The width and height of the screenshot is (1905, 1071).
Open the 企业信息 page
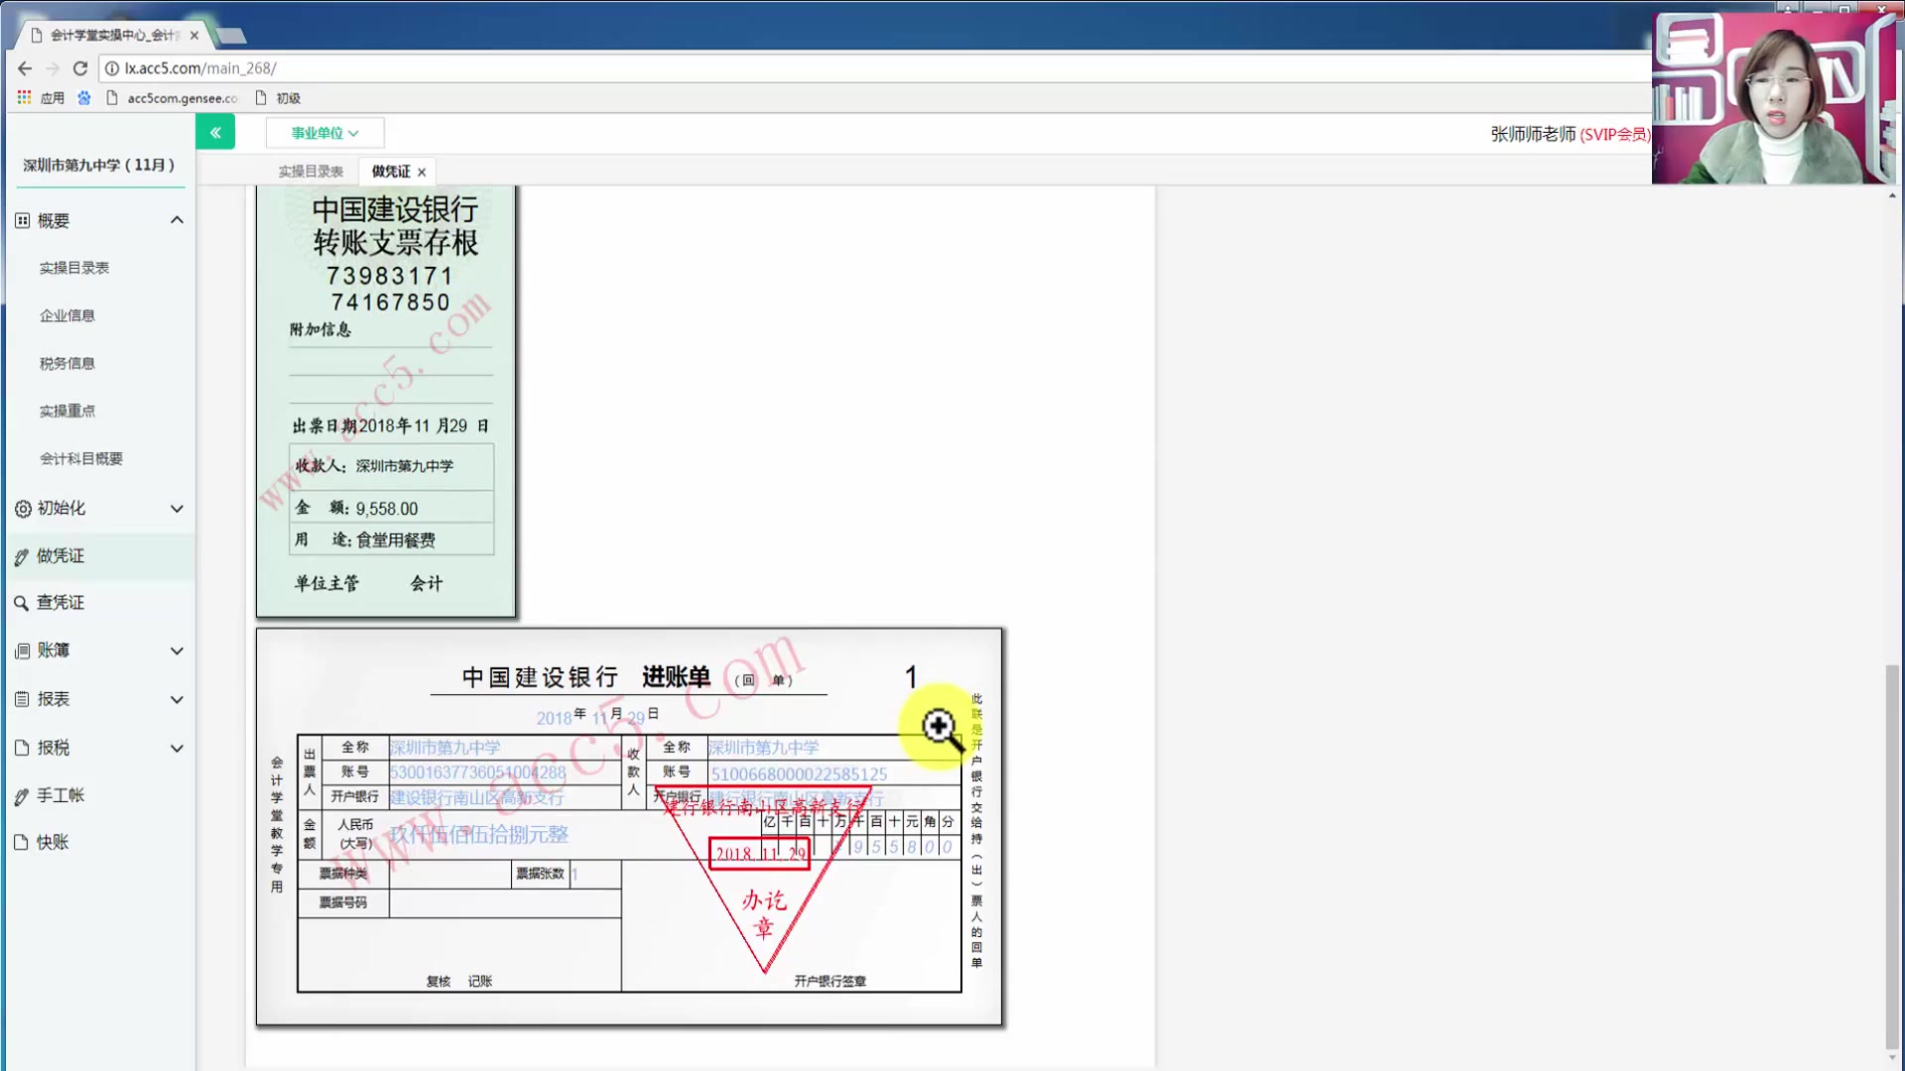coord(66,315)
